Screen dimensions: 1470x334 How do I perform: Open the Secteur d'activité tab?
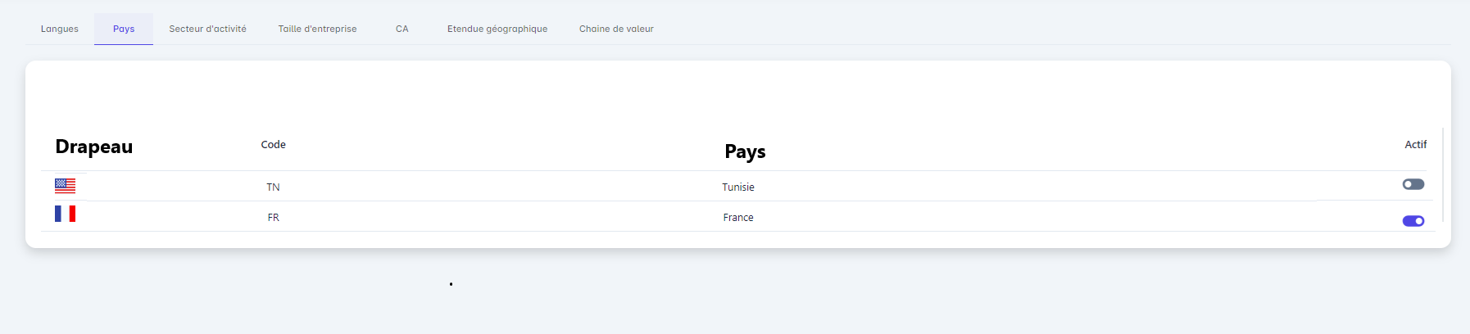coord(207,29)
